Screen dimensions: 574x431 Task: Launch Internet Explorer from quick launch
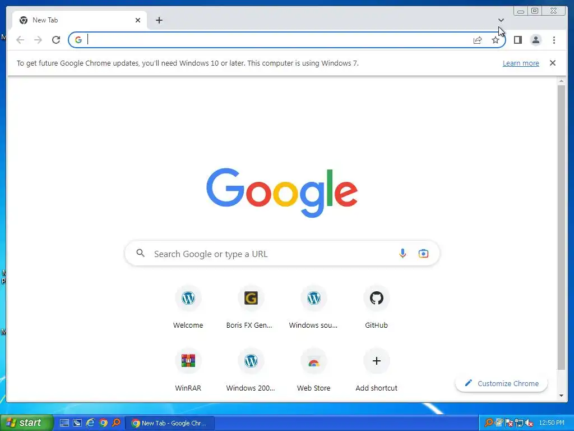[x=90, y=423]
